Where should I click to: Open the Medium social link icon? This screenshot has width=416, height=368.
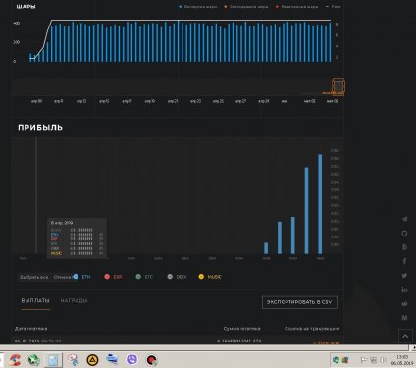tap(404, 318)
